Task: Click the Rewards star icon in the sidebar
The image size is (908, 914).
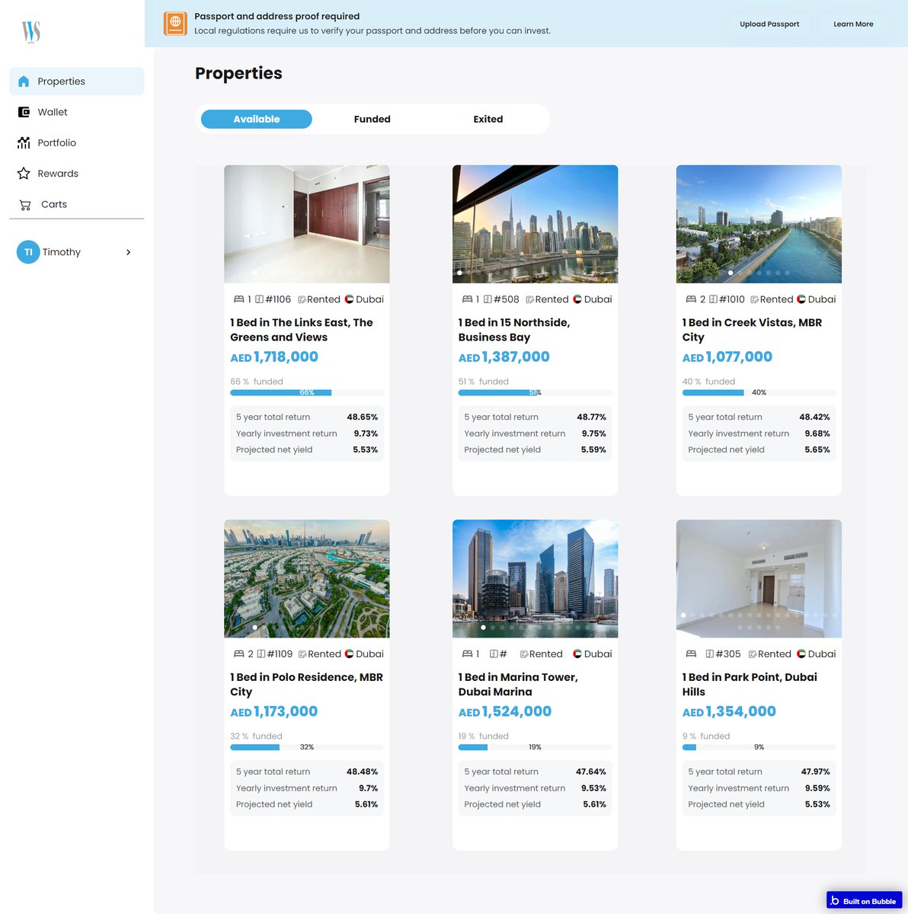Action: click(24, 174)
